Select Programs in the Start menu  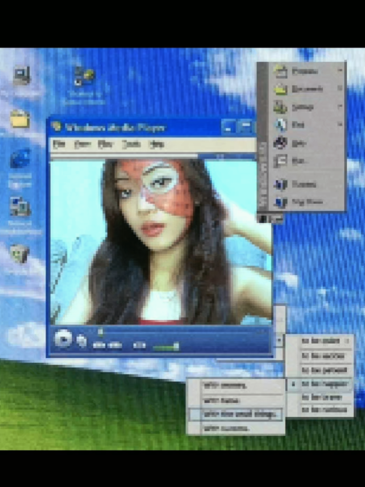click(305, 71)
